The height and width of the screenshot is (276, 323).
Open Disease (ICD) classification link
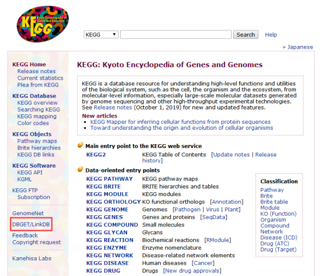279,238
